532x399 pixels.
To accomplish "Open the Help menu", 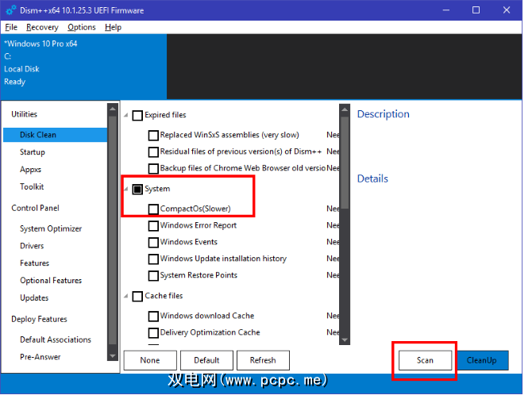I will tap(113, 27).
